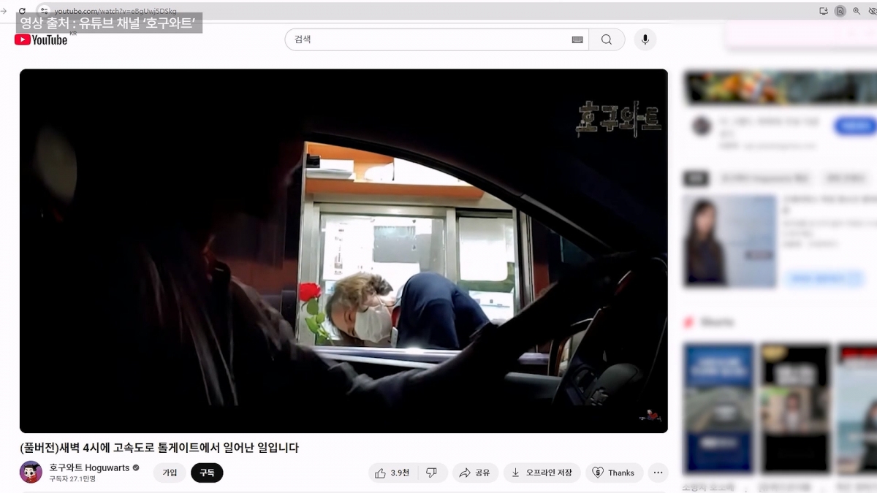This screenshot has height=493, width=877.
Task: Open the on-screen keyboard in search box
Action: click(x=577, y=39)
